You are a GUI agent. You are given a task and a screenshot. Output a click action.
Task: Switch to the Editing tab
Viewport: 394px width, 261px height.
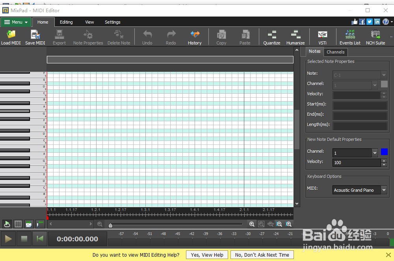pos(66,22)
